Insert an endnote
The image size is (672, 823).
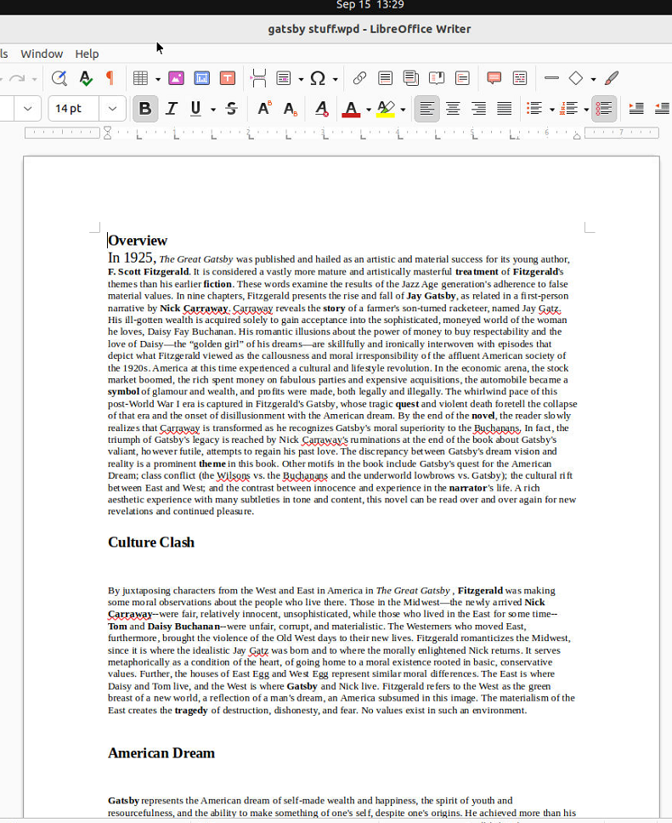[x=410, y=78]
